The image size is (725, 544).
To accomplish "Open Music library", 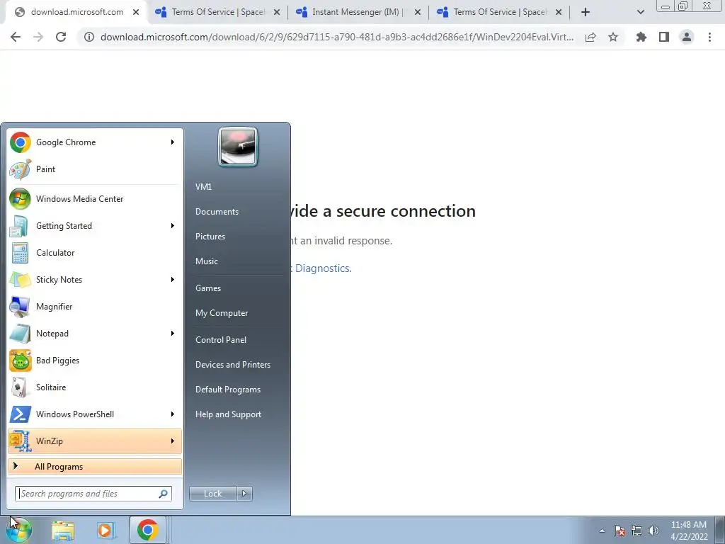I will [x=207, y=261].
